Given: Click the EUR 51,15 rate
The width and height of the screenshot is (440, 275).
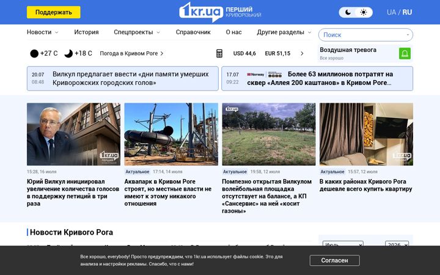Looking at the screenshot, I should [277, 53].
